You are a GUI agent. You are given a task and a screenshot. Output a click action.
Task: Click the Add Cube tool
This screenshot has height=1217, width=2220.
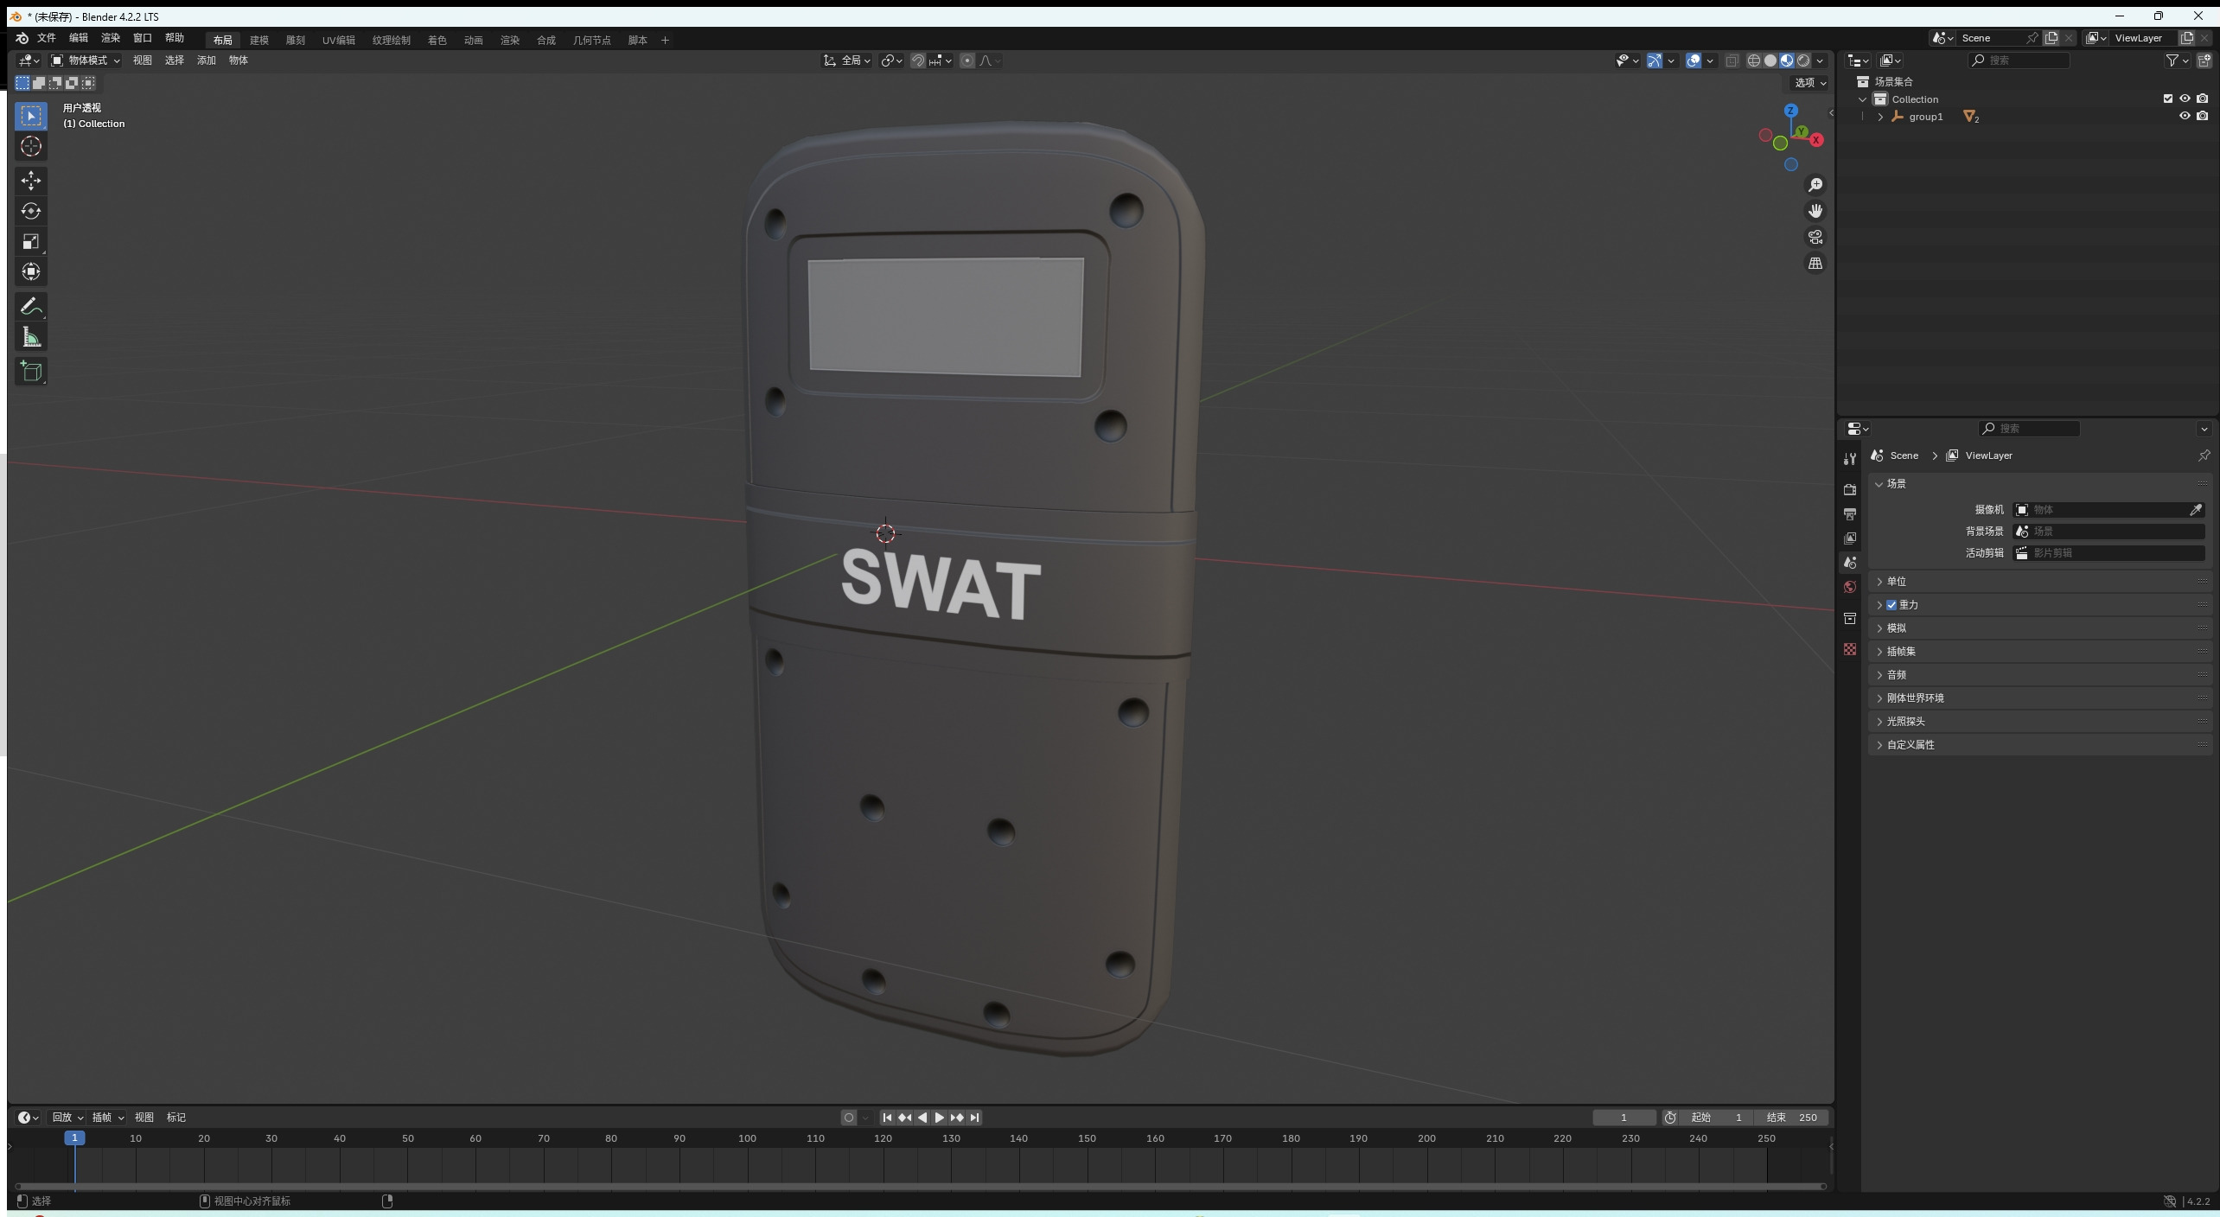[31, 372]
